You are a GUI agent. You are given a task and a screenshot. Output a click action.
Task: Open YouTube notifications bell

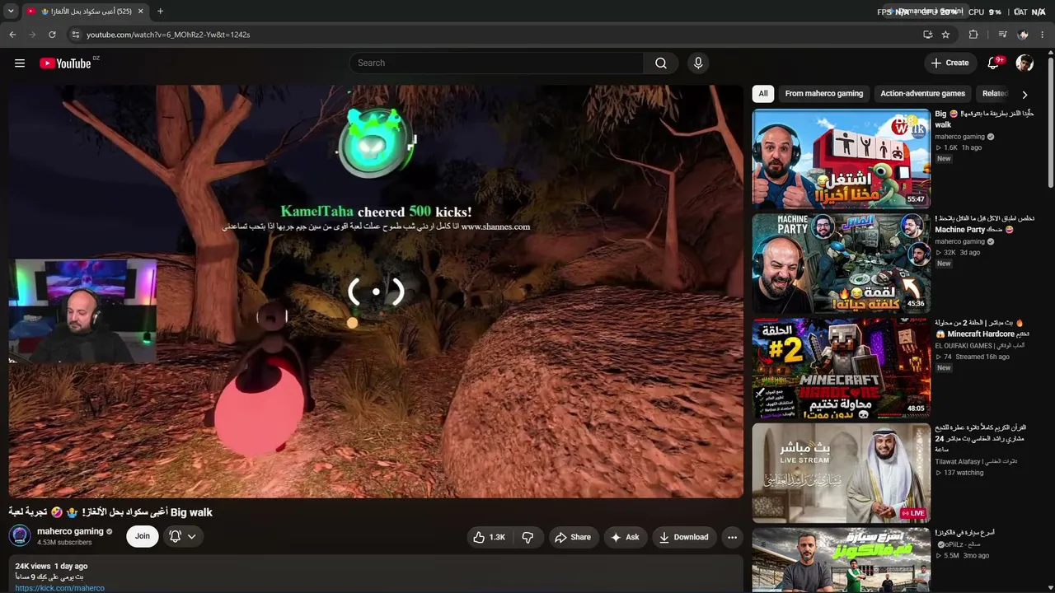(x=994, y=63)
